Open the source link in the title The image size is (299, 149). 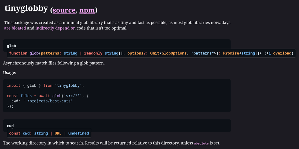point(64,10)
